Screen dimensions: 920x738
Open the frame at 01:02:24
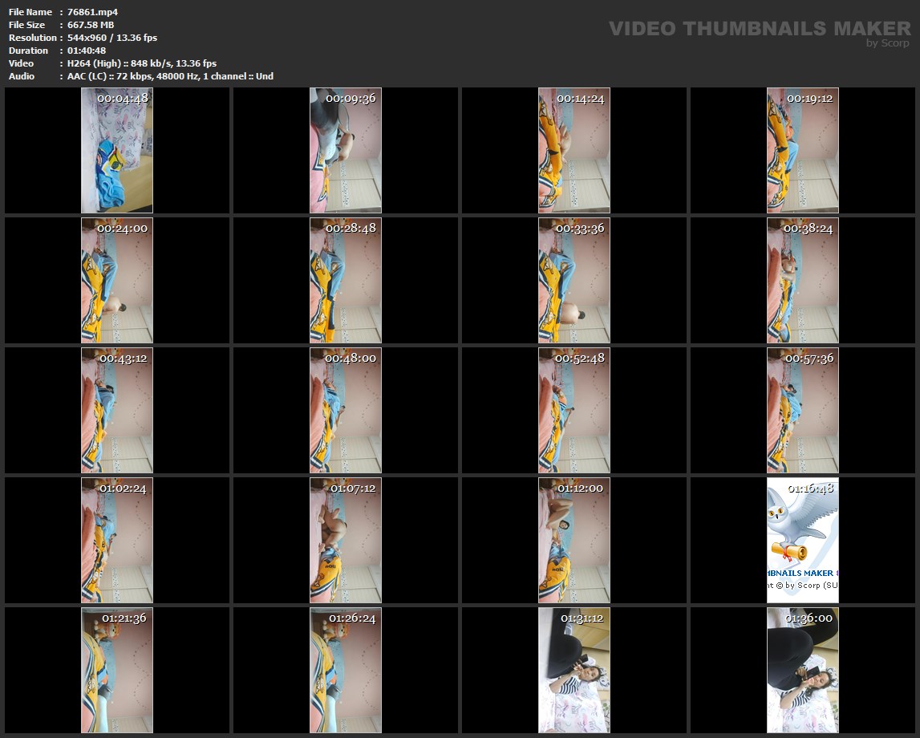(117, 541)
